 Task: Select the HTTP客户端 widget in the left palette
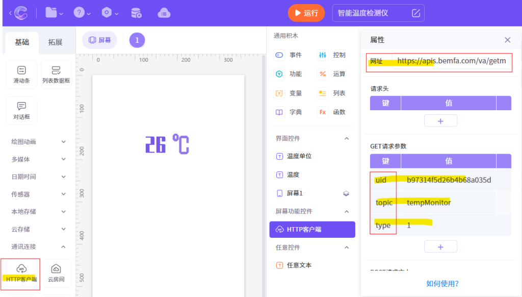[21, 274]
